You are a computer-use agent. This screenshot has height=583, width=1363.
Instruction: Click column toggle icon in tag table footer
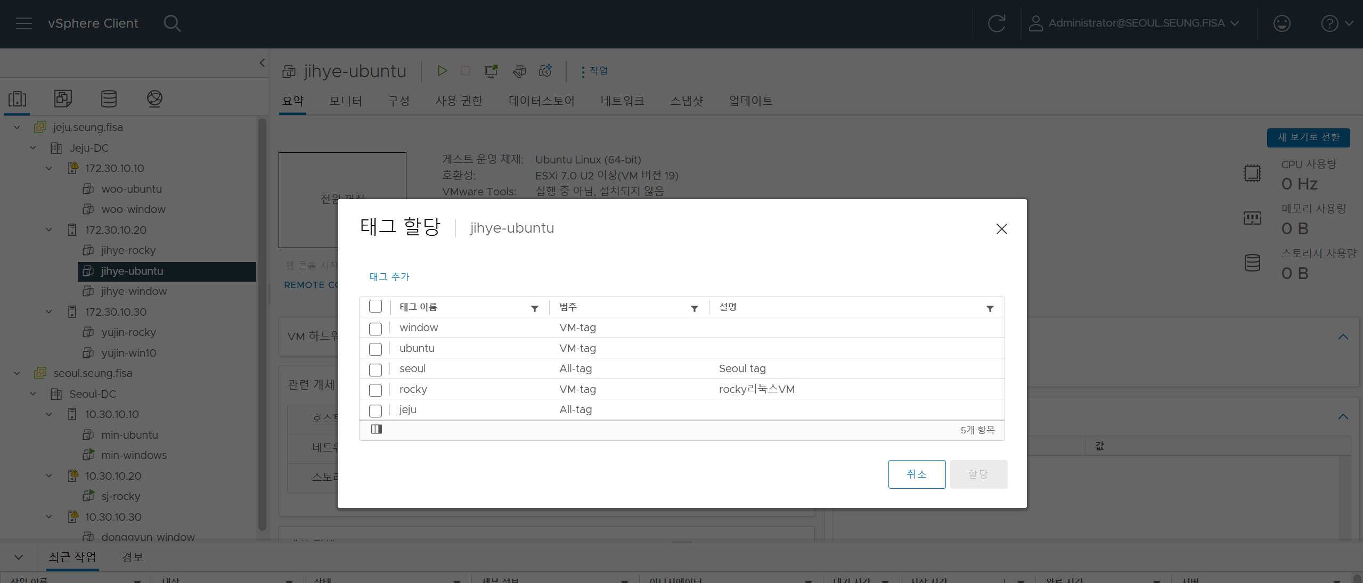(377, 429)
